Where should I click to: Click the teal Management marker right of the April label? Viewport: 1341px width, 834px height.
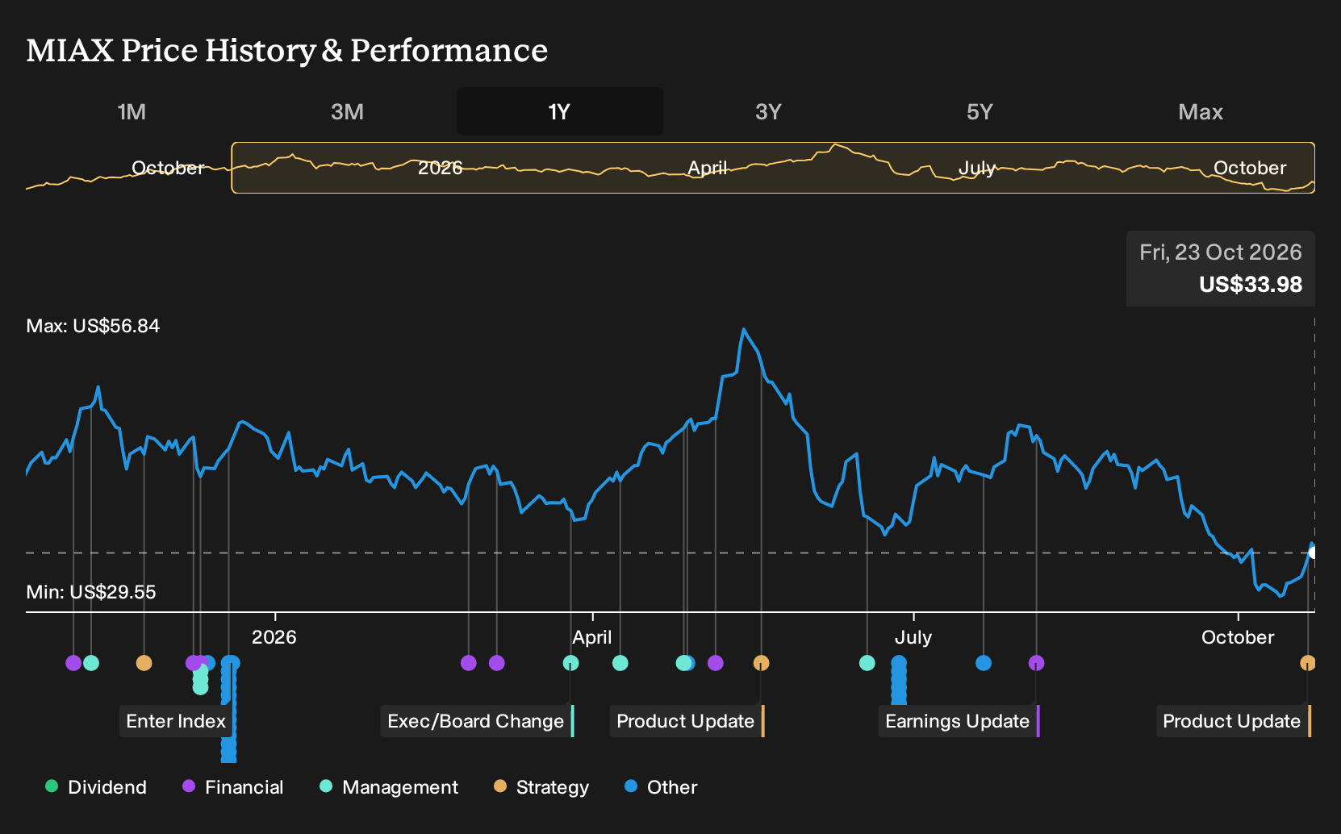pyautogui.click(x=620, y=663)
